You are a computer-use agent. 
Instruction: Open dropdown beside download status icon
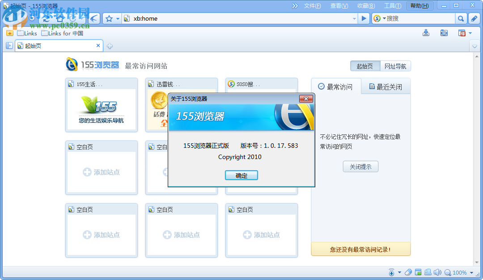click(399, 272)
